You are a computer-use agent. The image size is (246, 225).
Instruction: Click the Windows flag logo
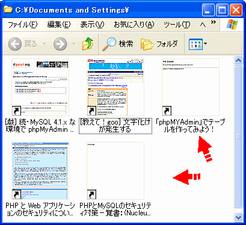pos(232,25)
